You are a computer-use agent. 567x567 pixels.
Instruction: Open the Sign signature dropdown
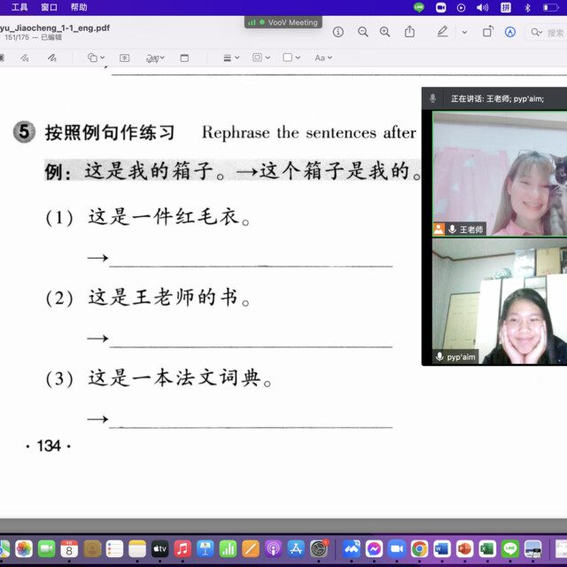pyautogui.click(x=155, y=58)
